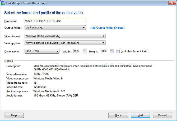Increase Width using the up arrow

[85, 50]
